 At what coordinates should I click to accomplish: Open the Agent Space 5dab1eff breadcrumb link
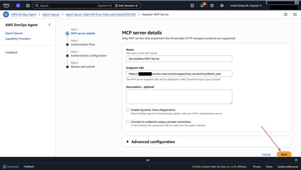101,14
